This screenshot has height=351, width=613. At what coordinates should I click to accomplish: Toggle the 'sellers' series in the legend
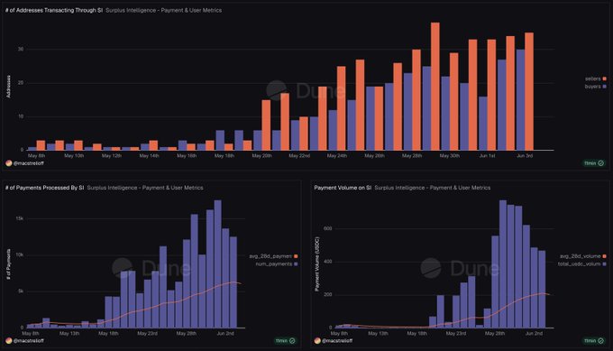(595, 79)
